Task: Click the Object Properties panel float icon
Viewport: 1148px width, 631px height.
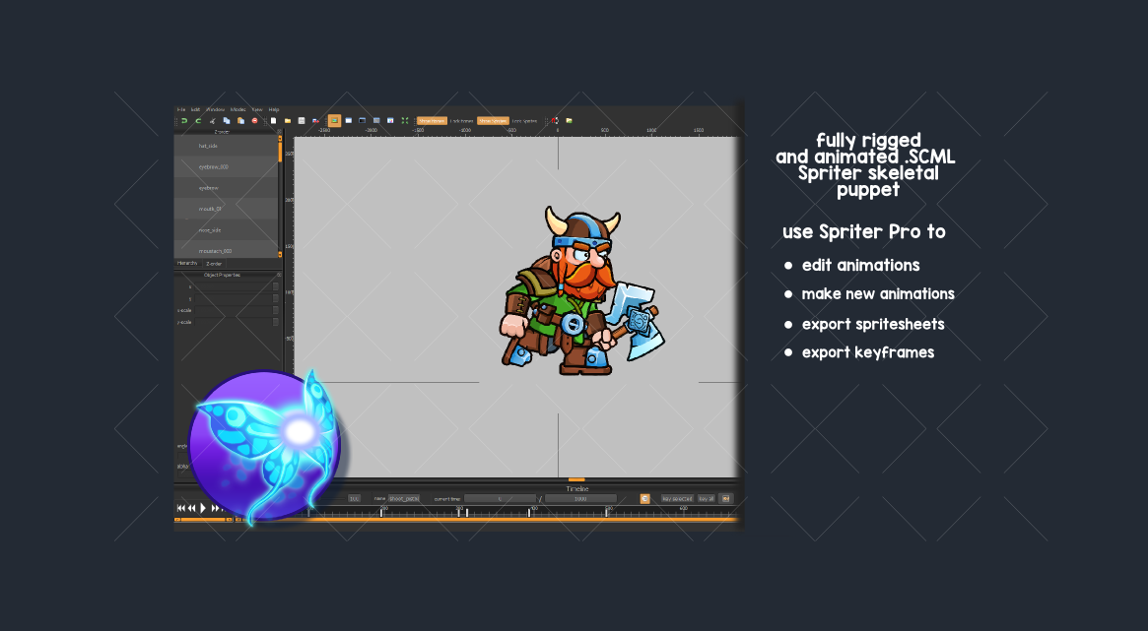Action: (279, 275)
